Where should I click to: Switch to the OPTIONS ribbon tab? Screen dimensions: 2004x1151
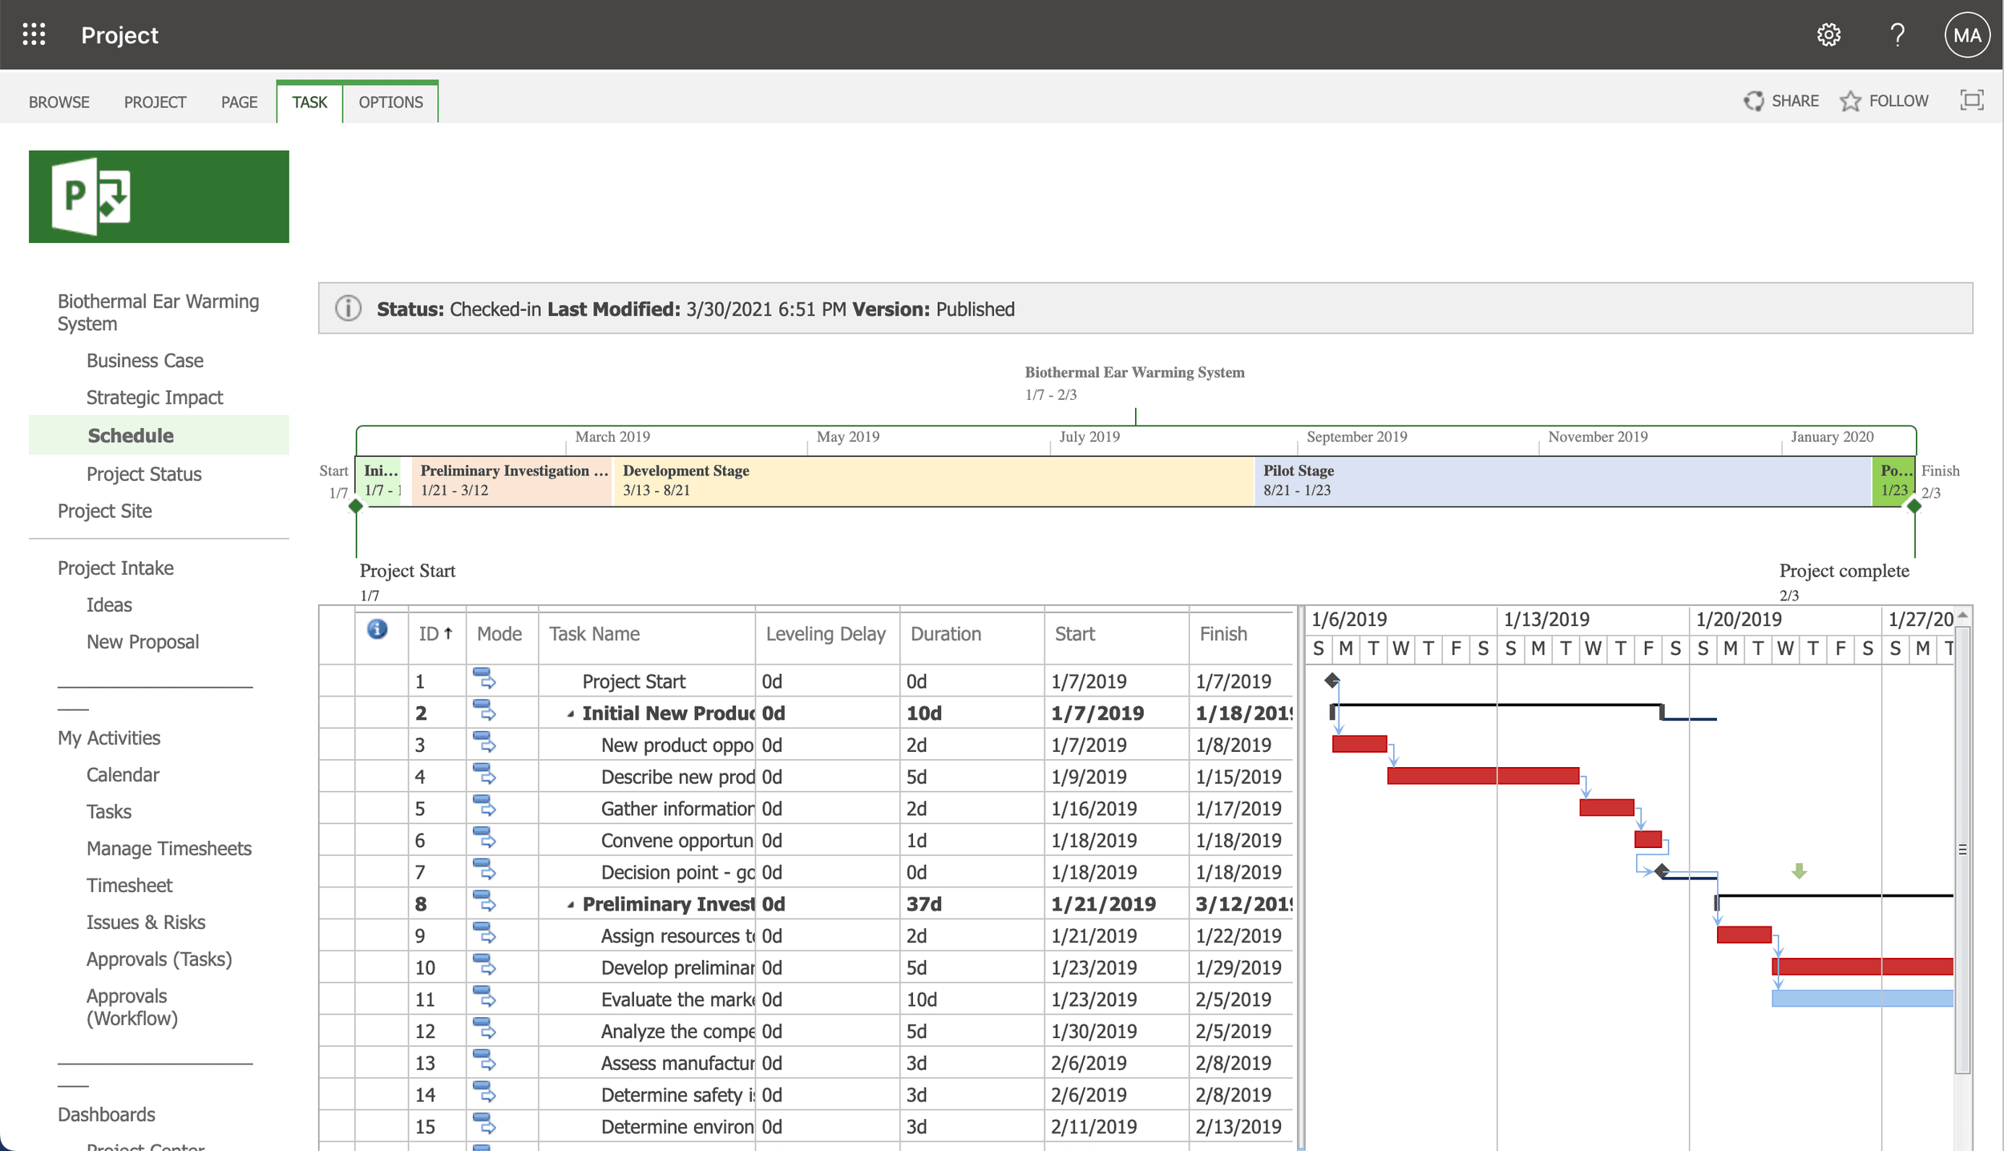point(390,102)
